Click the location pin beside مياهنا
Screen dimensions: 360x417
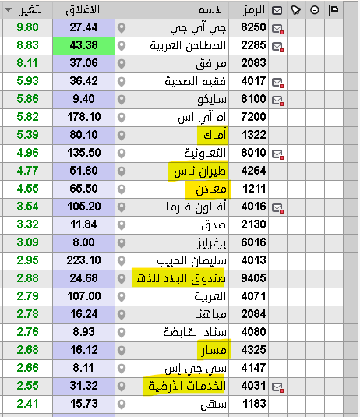(x=122, y=315)
